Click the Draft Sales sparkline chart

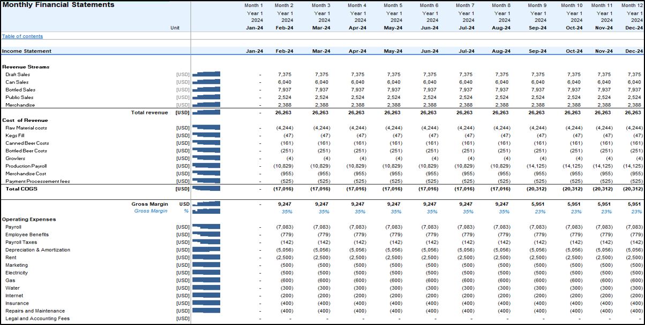pyautogui.click(x=206, y=74)
